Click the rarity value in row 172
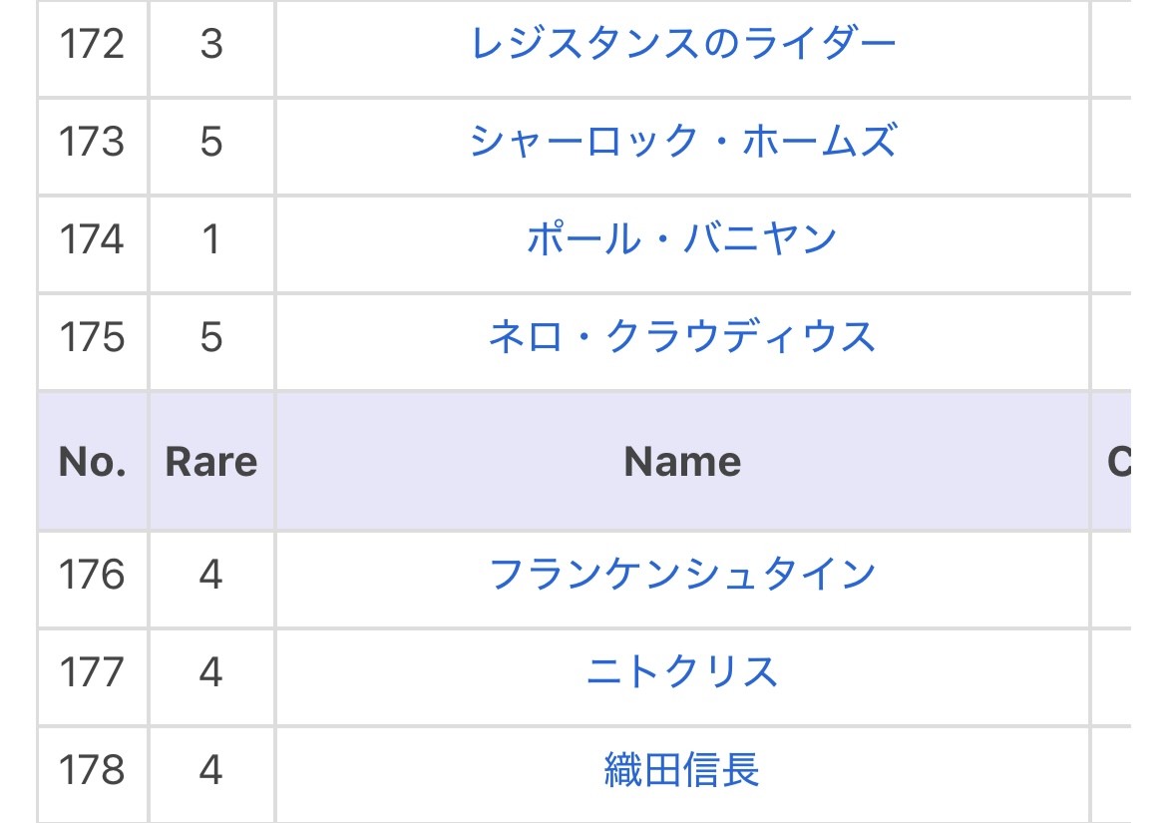1167x823 pixels. 211,45
